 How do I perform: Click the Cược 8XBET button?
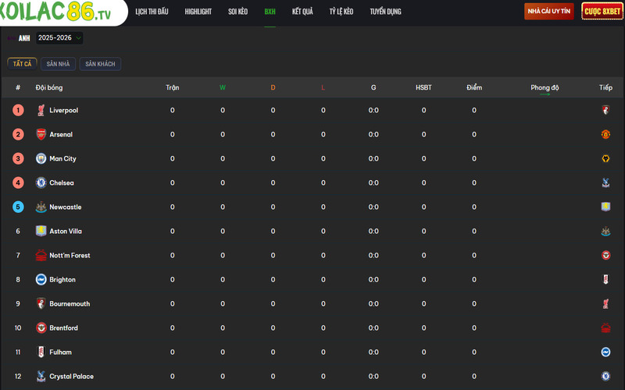point(602,11)
